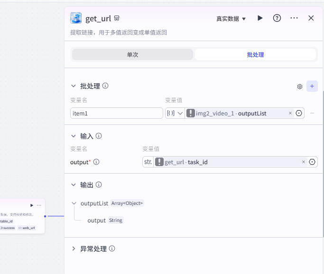Open the 真实数据 data source dropdown
324x274 pixels.
click(231, 18)
